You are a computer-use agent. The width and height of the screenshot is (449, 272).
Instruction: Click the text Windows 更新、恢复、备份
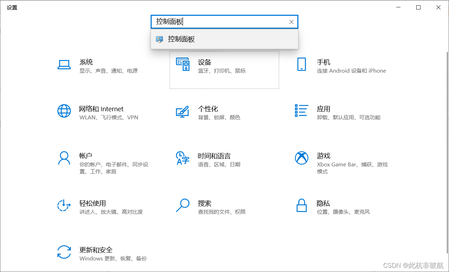point(113,259)
